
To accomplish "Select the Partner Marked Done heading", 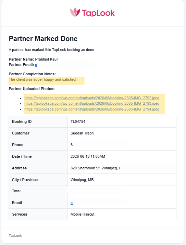I will coord(43,39).
